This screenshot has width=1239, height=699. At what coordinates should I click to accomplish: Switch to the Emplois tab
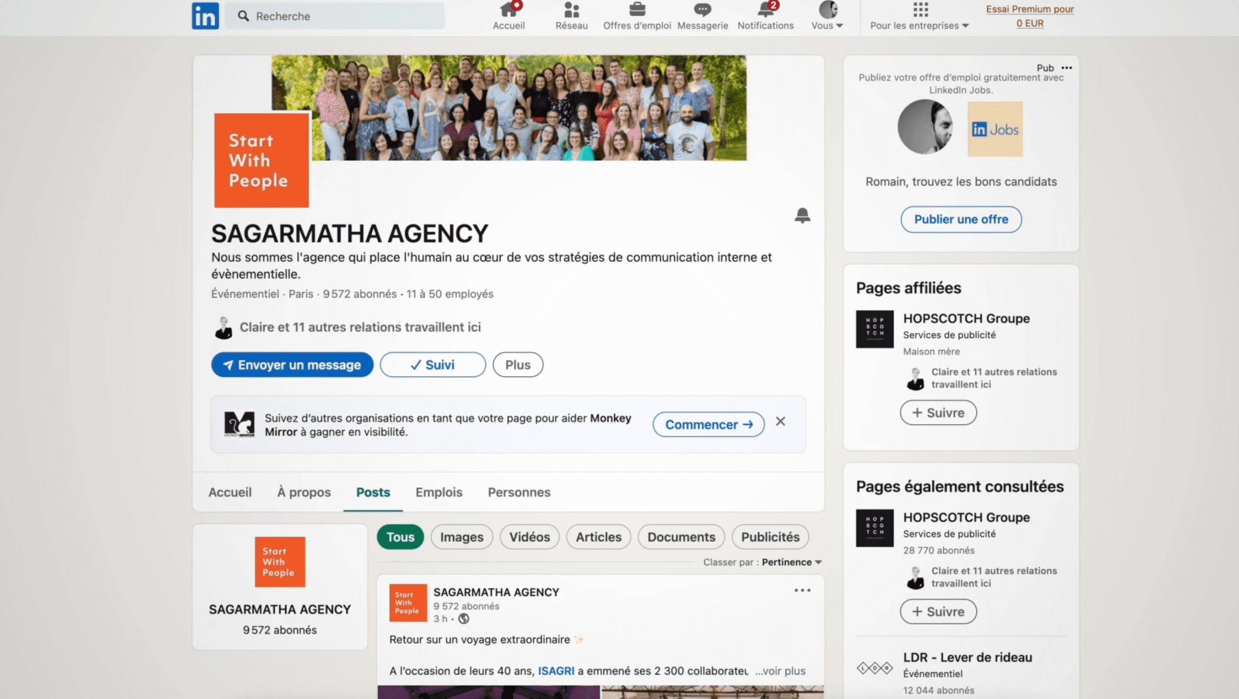(439, 492)
